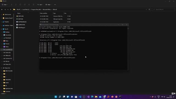176x99 pixels.
Task: Open Firefox from the taskbar
Action: [x=112, y=97]
